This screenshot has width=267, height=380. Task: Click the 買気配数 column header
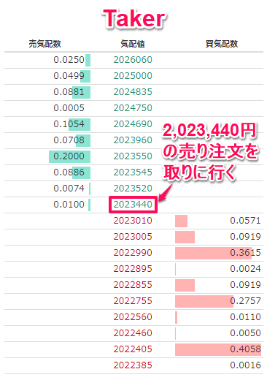[222, 44]
